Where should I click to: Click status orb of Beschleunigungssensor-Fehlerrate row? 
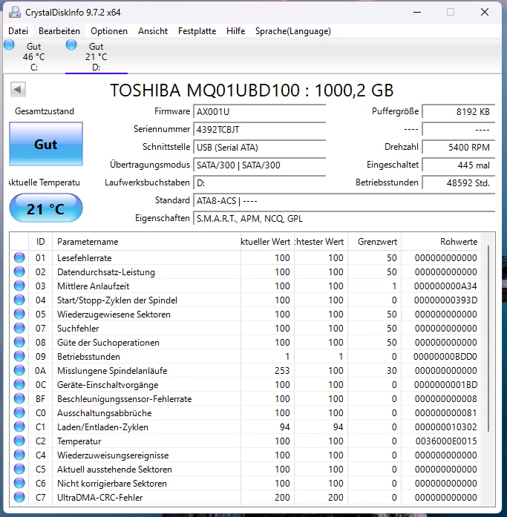19,398
